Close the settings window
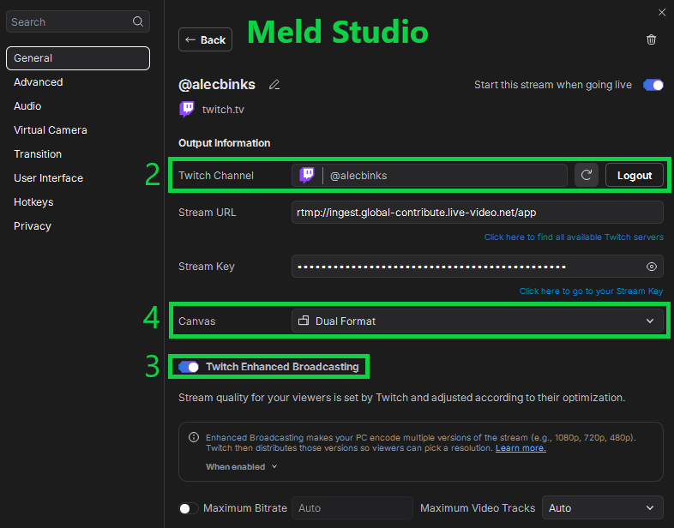The height and width of the screenshot is (528, 674). pos(662,13)
